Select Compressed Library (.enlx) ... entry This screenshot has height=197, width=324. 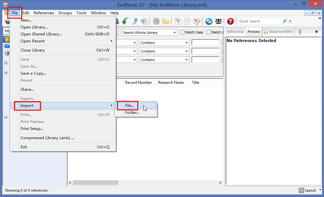[x=63, y=138]
